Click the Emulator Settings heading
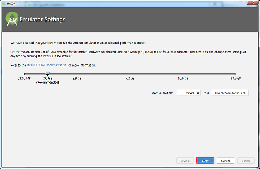The image size is (260, 169). pos(43,19)
